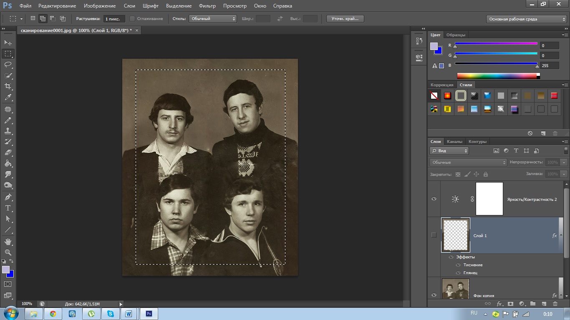Open the layer blend mode Обычные dropdown
Screen dimensions: 570x320
tap(468, 162)
